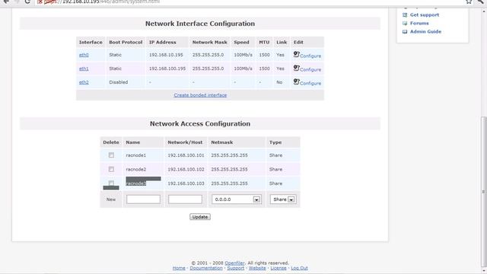
Task: Open the Website footer link
Action: click(257, 268)
